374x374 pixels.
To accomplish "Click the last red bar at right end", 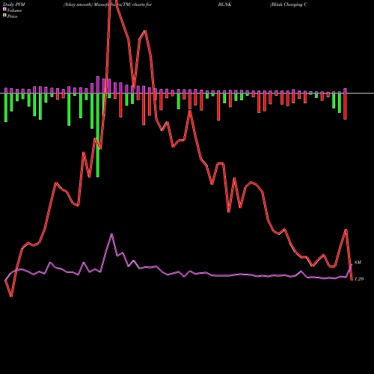I will point(345,106).
